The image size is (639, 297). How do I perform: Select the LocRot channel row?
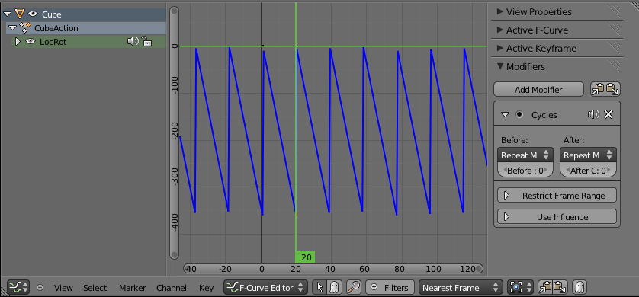(x=89, y=41)
